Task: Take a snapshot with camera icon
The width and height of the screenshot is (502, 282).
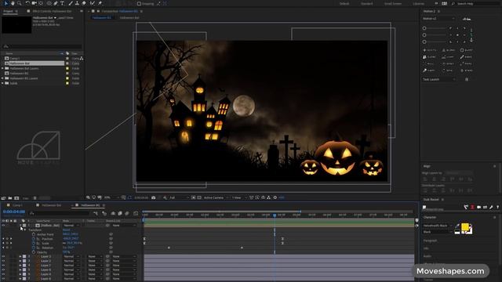Action: click(154, 197)
